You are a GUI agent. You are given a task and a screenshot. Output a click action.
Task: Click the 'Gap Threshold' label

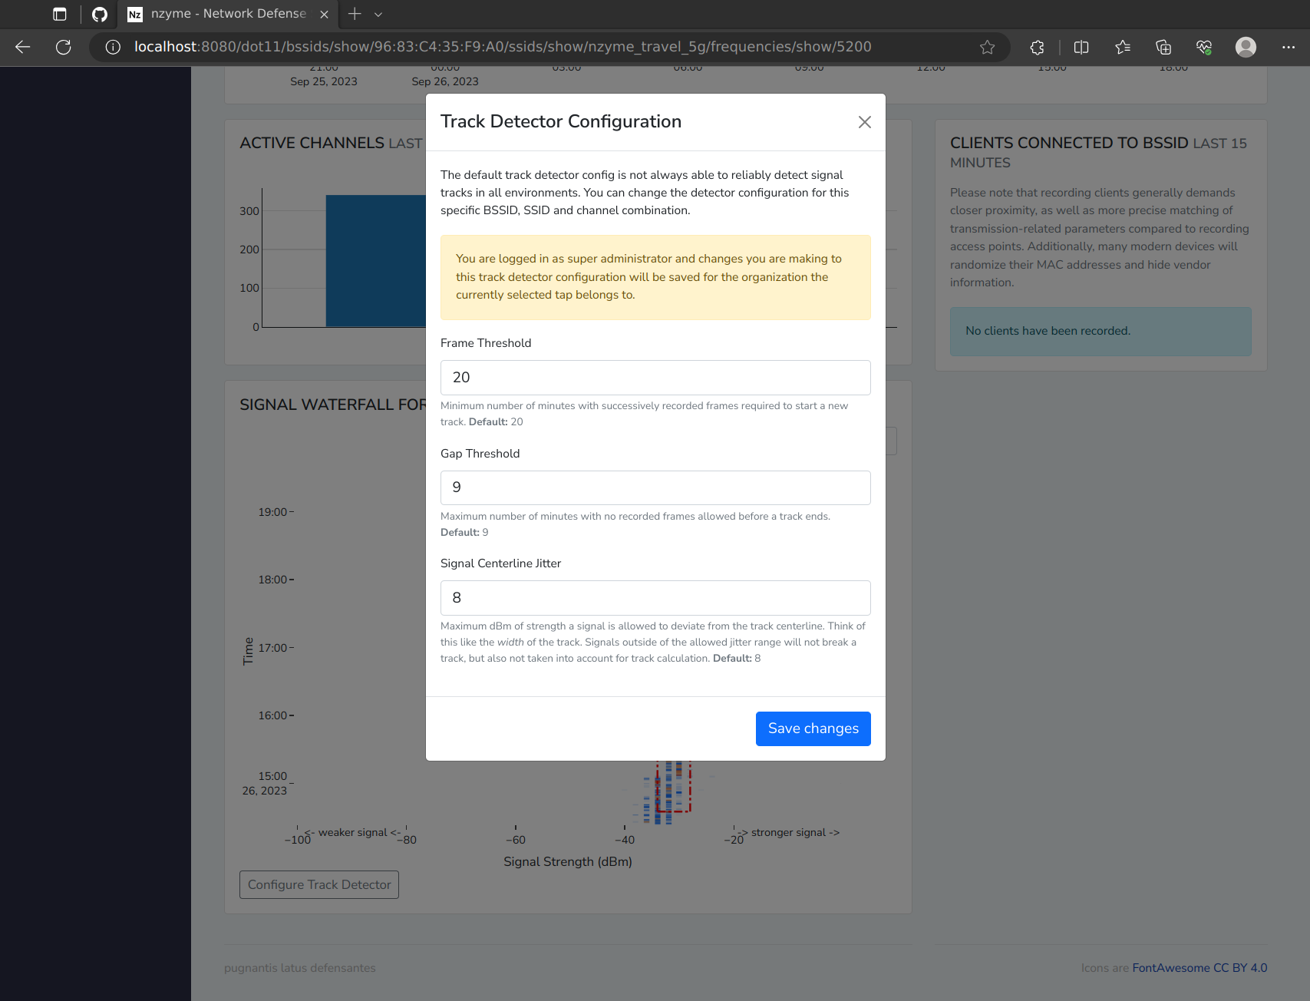[x=480, y=454]
